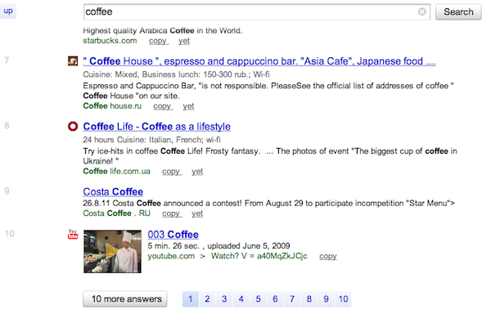
Task: Play the 003 Coffee video thumbnail
Action: point(112,252)
